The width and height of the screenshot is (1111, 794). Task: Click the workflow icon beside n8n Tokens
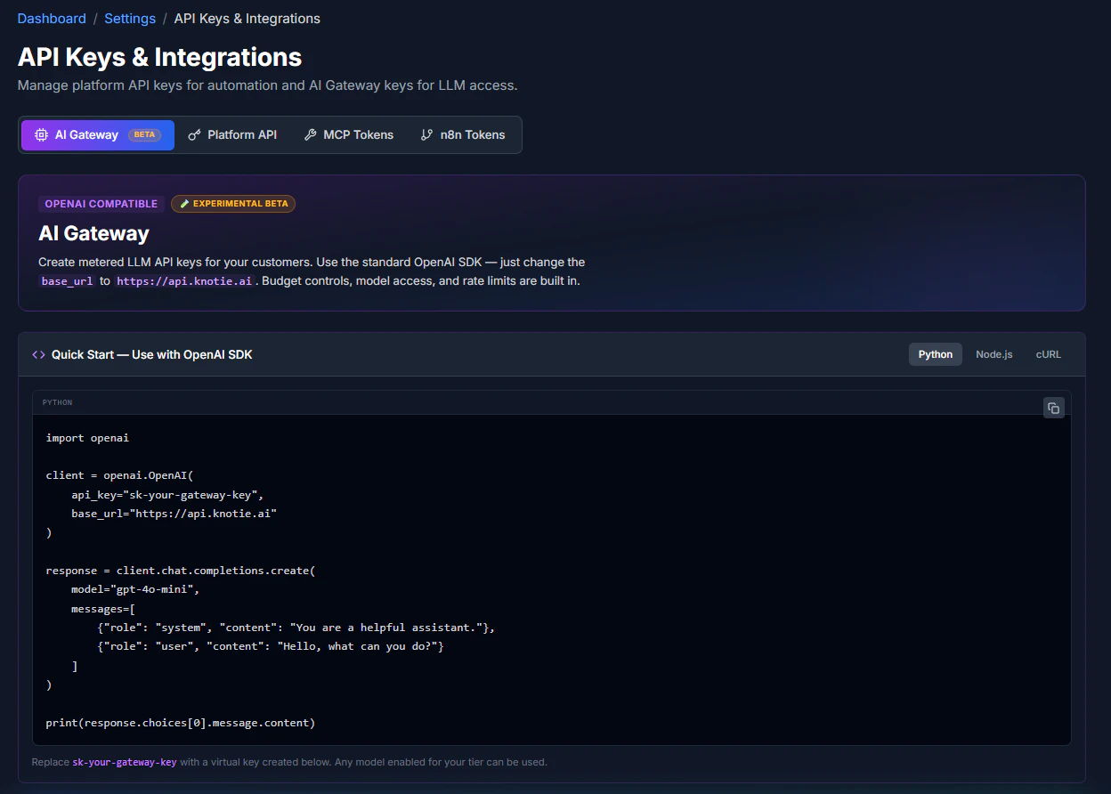(x=425, y=134)
